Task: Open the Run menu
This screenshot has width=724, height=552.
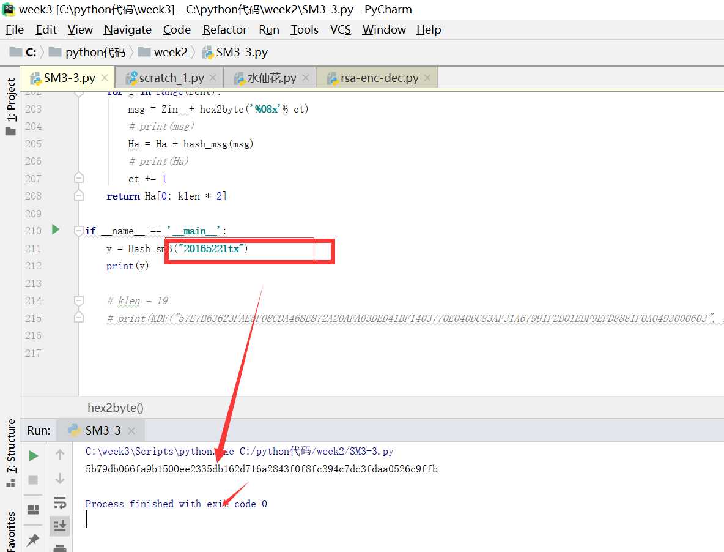Action: pos(269,29)
